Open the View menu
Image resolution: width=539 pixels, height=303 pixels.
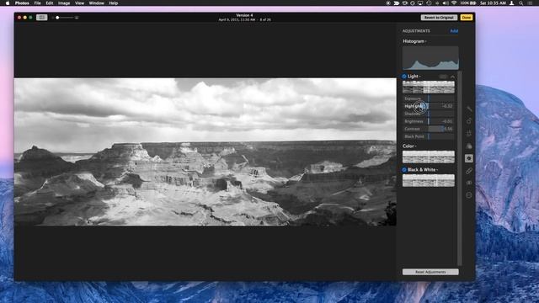pos(79,3)
